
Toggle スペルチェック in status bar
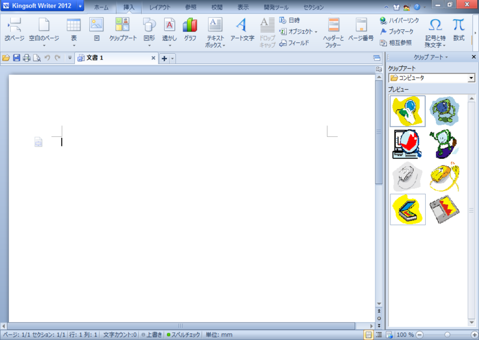tap(183, 335)
